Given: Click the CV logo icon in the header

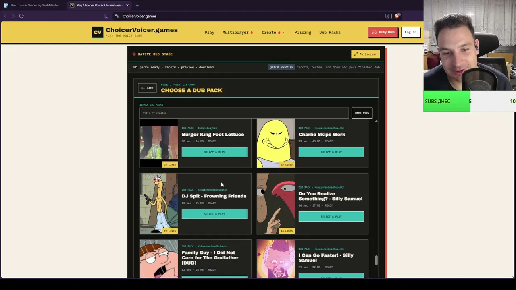Looking at the screenshot, I should 98,32.
